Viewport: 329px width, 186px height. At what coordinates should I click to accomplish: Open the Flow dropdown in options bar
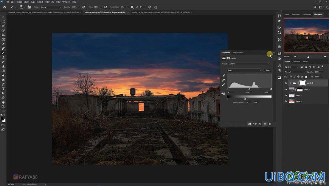pos(101,7)
